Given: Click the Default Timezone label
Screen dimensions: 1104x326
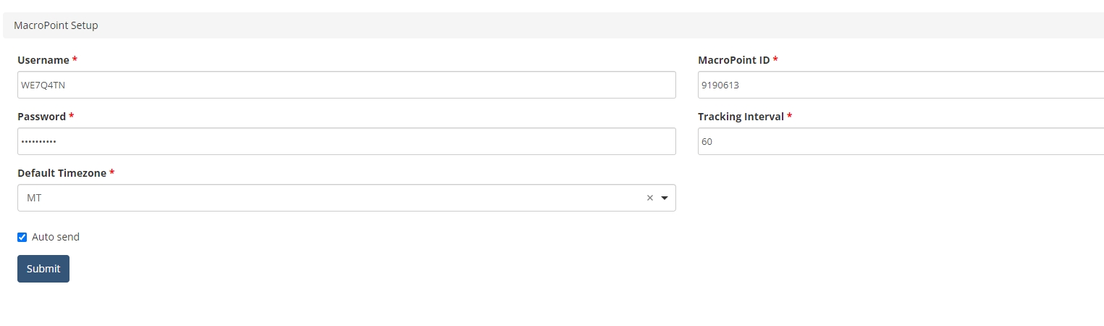Looking at the screenshot, I should point(62,173).
